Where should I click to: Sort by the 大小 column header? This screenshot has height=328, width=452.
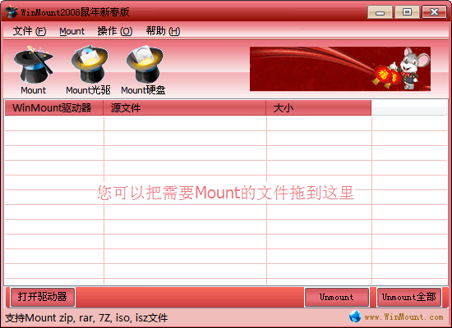[319, 108]
